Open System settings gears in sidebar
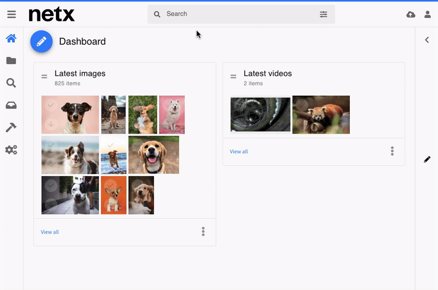This screenshot has width=438, height=290. coord(11,149)
